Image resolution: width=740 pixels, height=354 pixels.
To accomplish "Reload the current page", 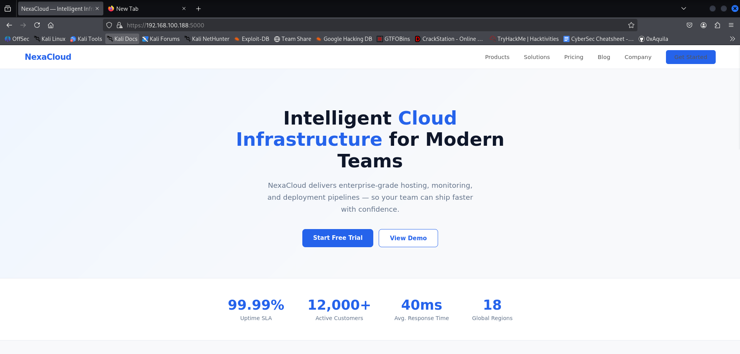I will point(37,25).
